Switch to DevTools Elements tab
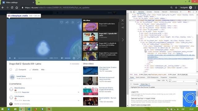Image resolution: width=198 pixels, height=111 pixels. tap(141, 12)
